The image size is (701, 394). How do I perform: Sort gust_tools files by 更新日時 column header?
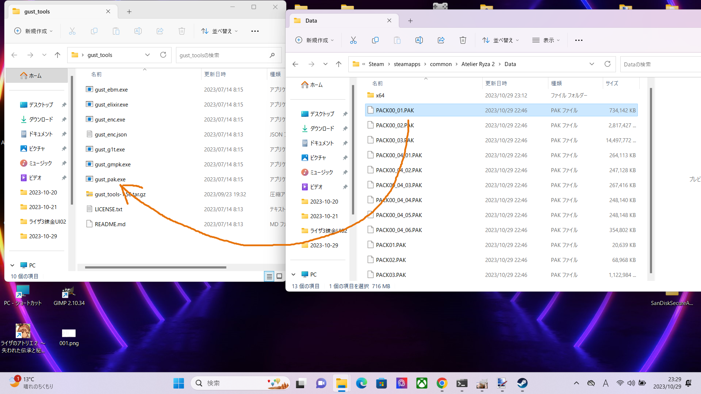tap(234, 74)
